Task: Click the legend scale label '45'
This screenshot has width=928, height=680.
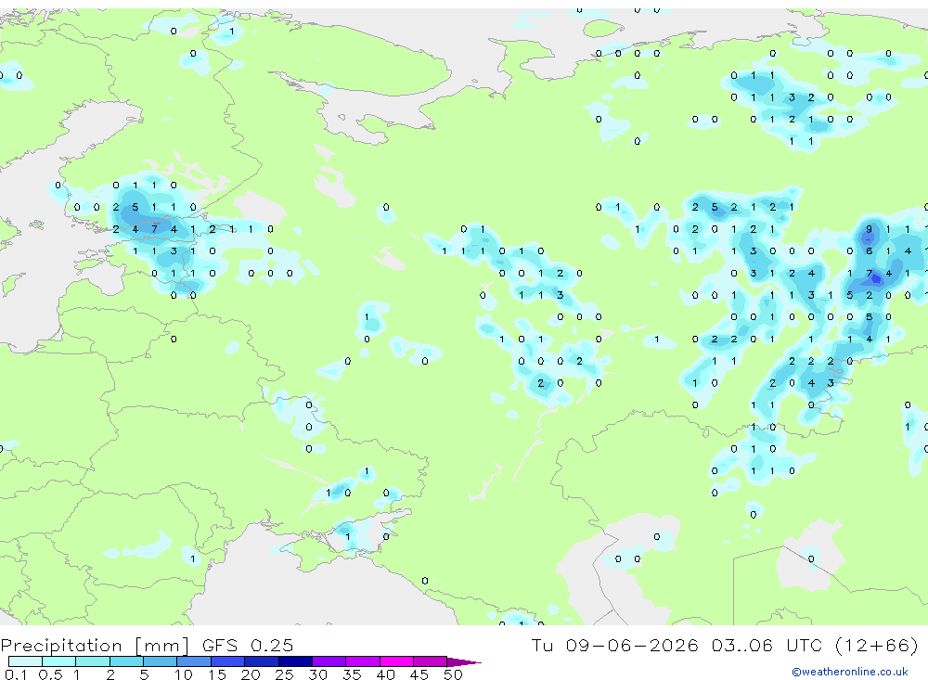Action: 419,674
